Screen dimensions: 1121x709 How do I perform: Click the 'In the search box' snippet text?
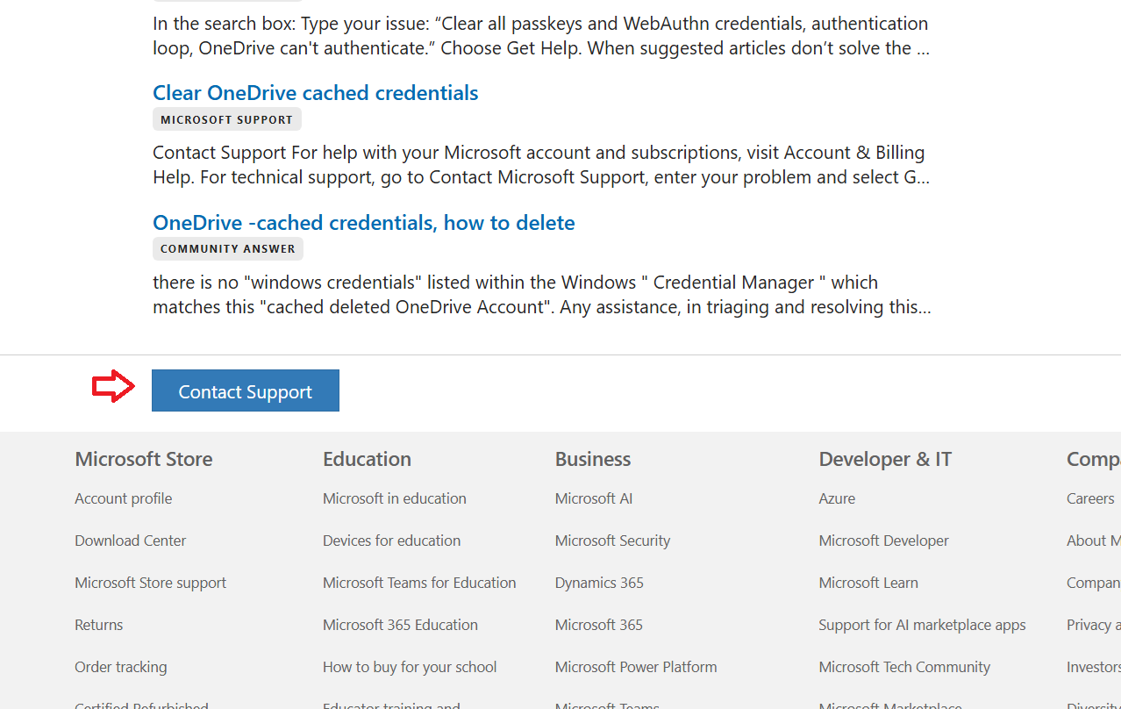click(x=541, y=36)
